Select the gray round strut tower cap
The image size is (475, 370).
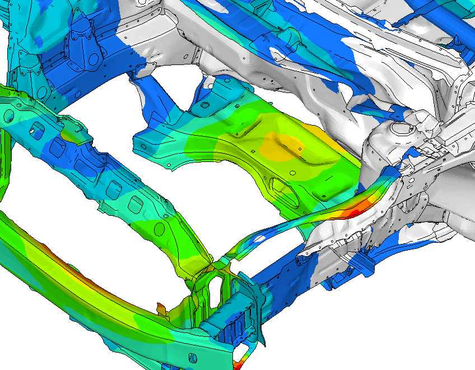(x=403, y=129)
